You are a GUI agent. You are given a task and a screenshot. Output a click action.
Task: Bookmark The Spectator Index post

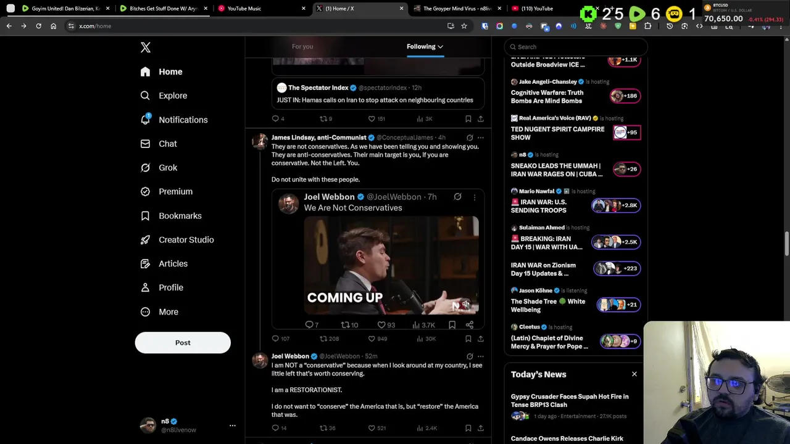click(x=468, y=118)
